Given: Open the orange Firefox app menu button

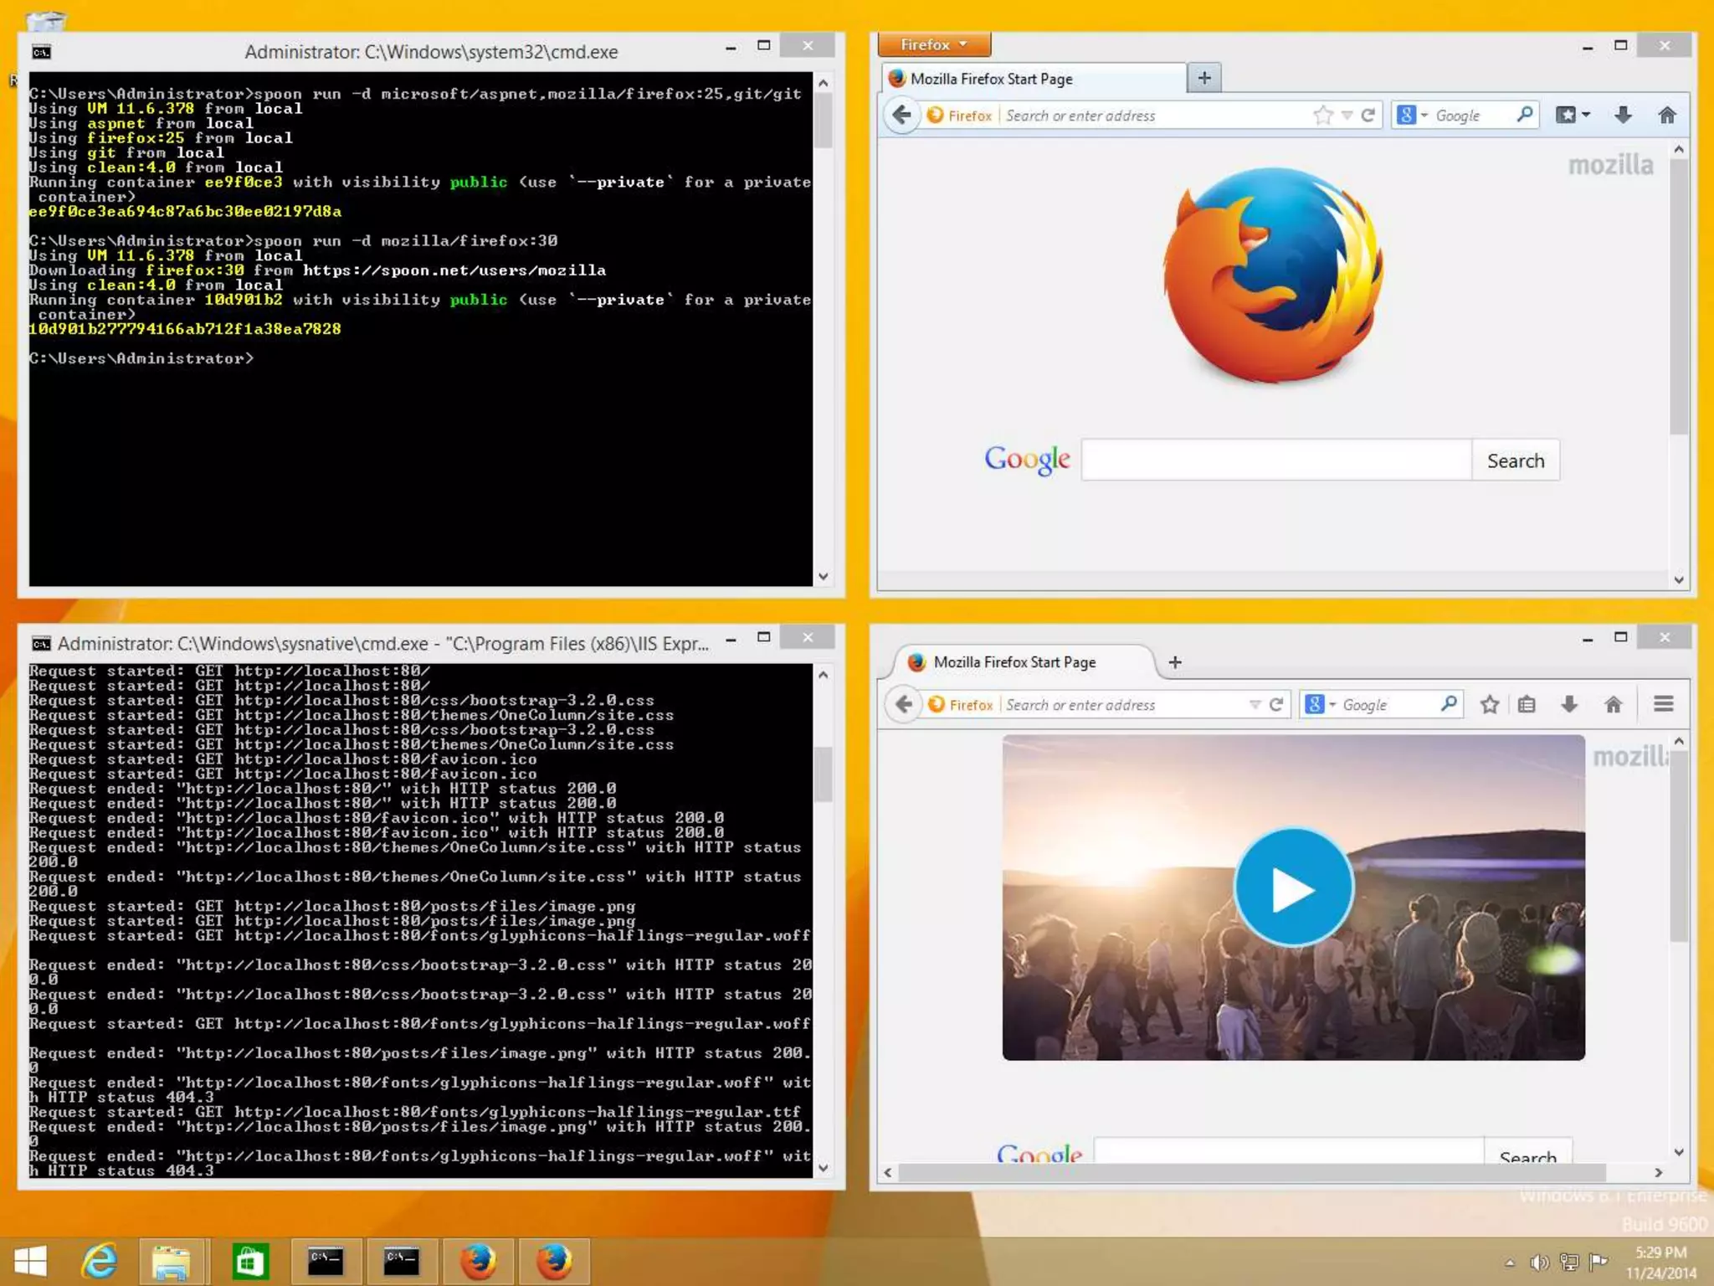Looking at the screenshot, I should 934,44.
